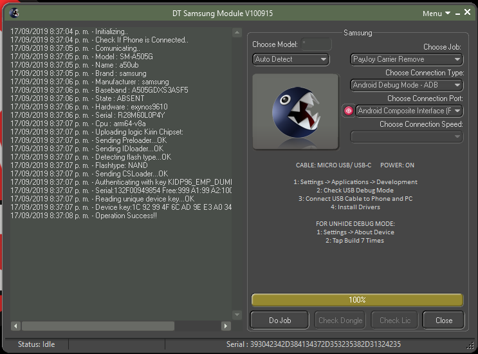Click the pink connection port refresh icon

click(x=349, y=111)
